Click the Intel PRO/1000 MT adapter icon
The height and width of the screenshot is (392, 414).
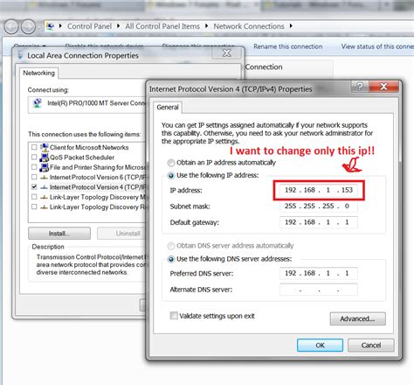coord(38,103)
